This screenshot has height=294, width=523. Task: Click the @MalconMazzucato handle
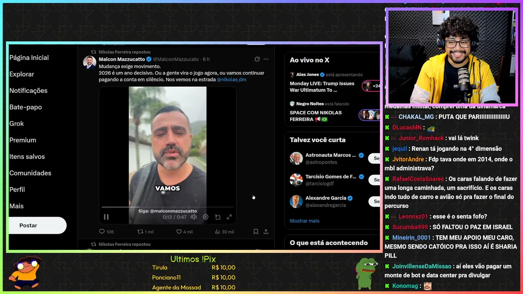[x=176, y=59]
